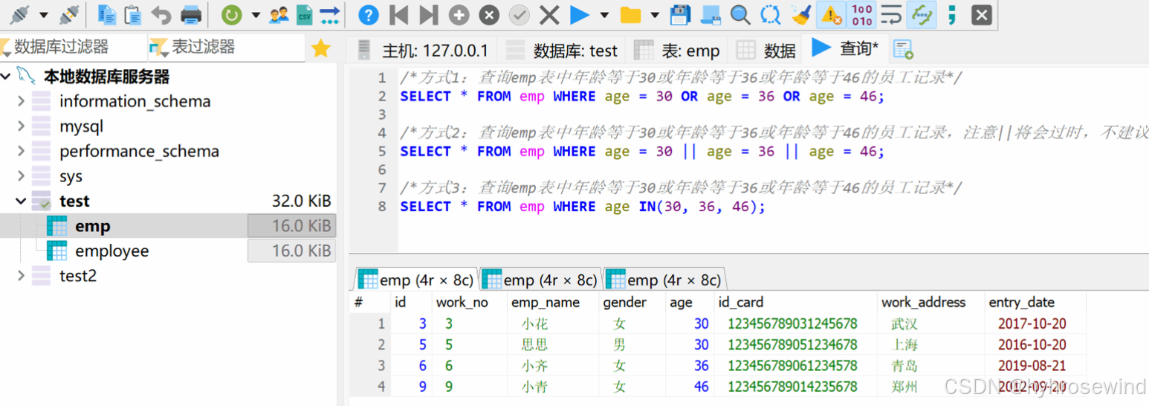Go to last row icon

click(428, 14)
